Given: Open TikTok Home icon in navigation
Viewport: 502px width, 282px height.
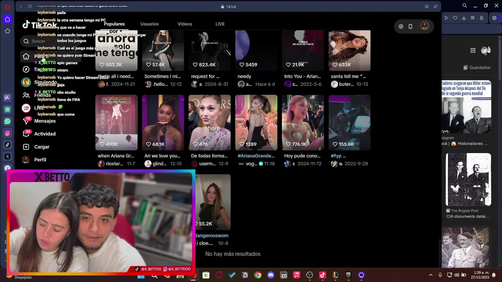Looking at the screenshot, I should pyautogui.click(x=26, y=56).
